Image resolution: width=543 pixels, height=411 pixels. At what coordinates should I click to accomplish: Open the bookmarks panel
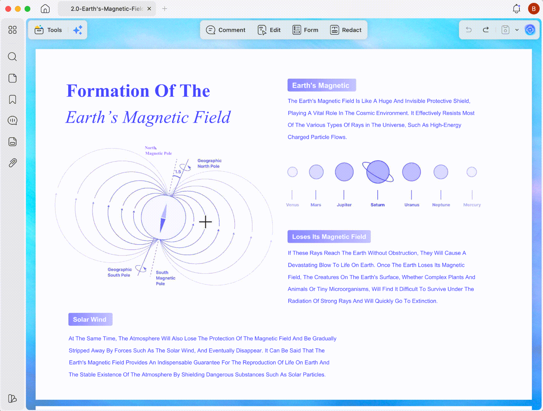12,99
